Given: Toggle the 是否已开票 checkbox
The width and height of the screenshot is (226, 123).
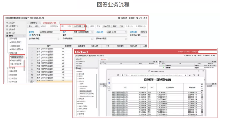Looking at the screenshot, I should pyautogui.click(x=30, y=35).
